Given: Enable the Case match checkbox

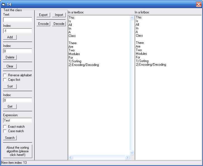Looking at the screenshot, I should 5,131.
